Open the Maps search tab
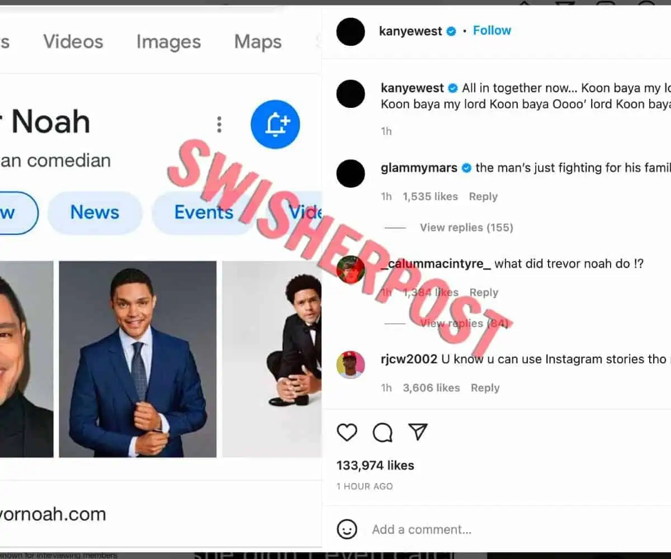This screenshot has width=671, height=559. point(258,41)
